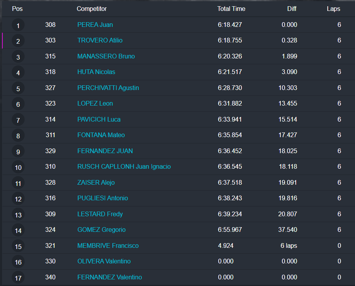This screenshot has width=355, height=286.
Task: Sort results by the Diff column header
Action: [x=292, y=9]
